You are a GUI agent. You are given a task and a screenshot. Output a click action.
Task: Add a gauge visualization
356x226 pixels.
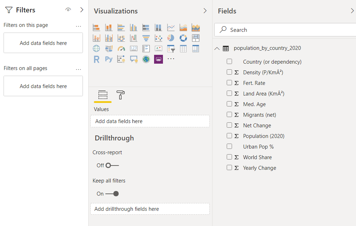pos(121,48)
